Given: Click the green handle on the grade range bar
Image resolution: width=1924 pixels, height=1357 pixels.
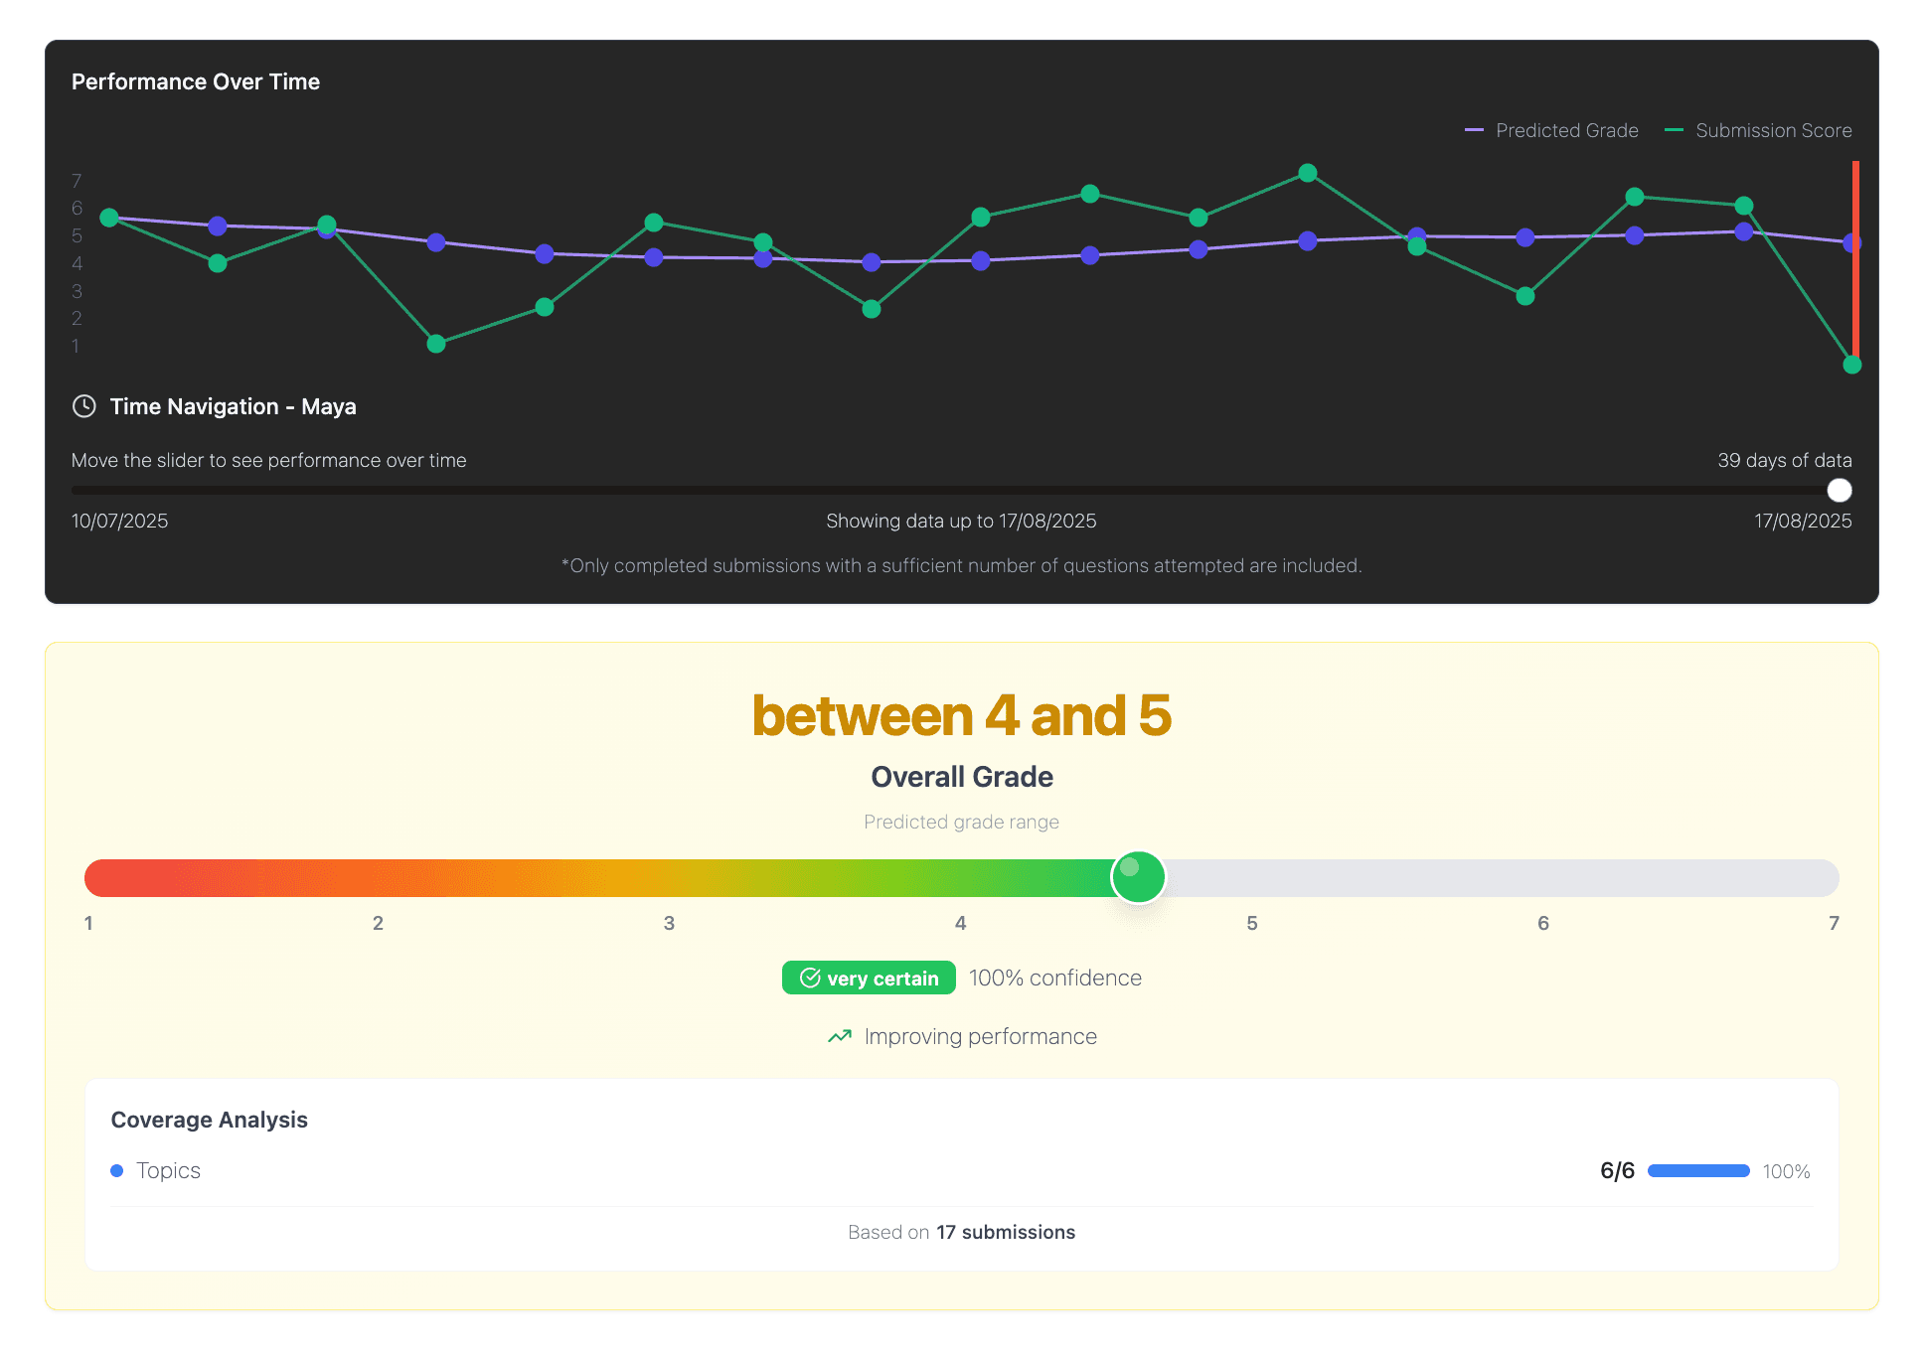Looking at the screenshot, I should point(1138,877).
